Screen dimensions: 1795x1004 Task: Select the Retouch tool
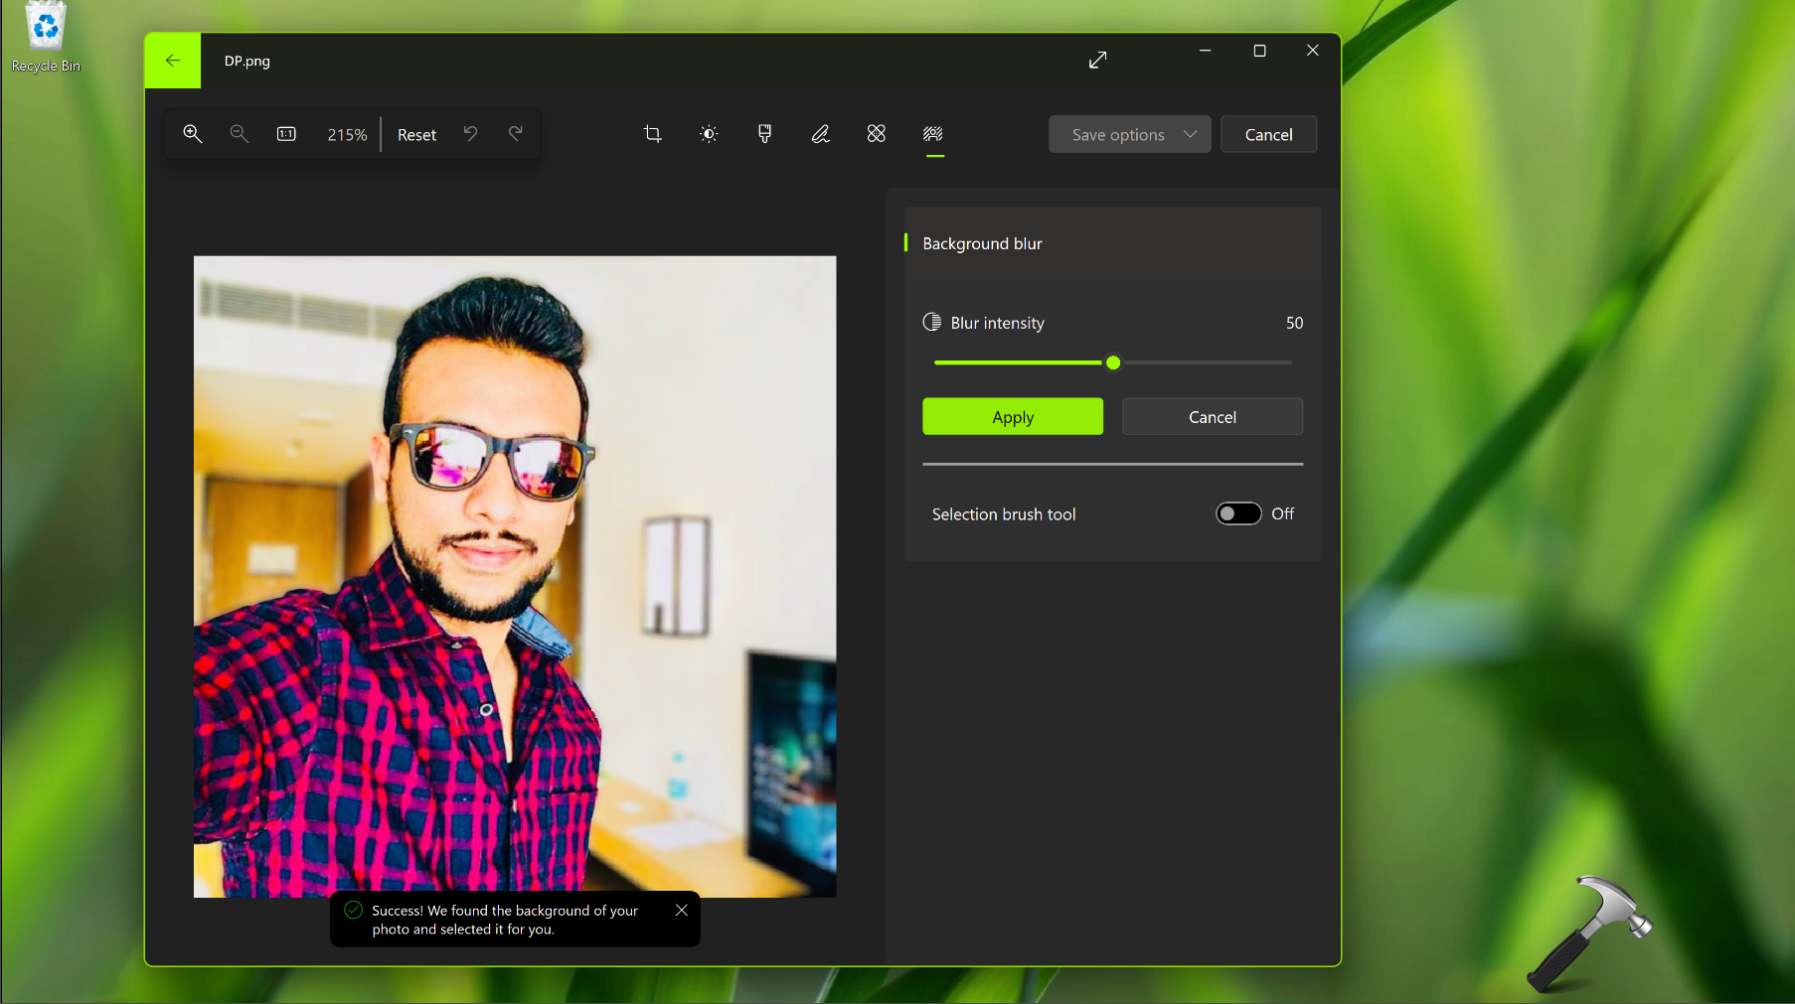876,133
